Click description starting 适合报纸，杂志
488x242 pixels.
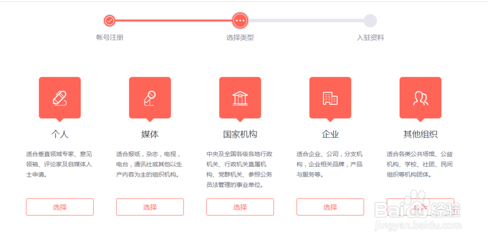point(149,164)
